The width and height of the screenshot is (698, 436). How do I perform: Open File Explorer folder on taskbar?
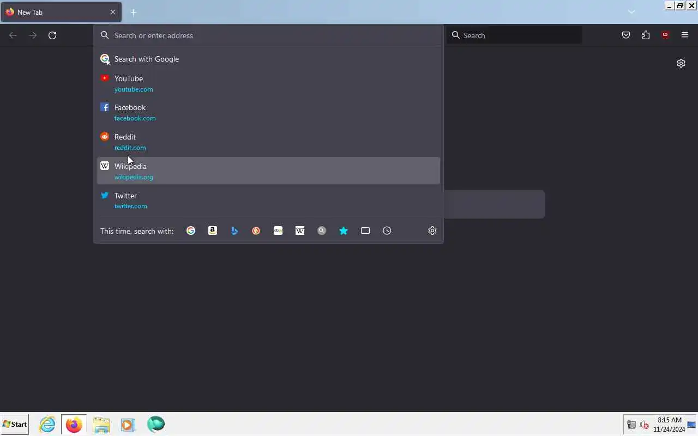point(101,424)
